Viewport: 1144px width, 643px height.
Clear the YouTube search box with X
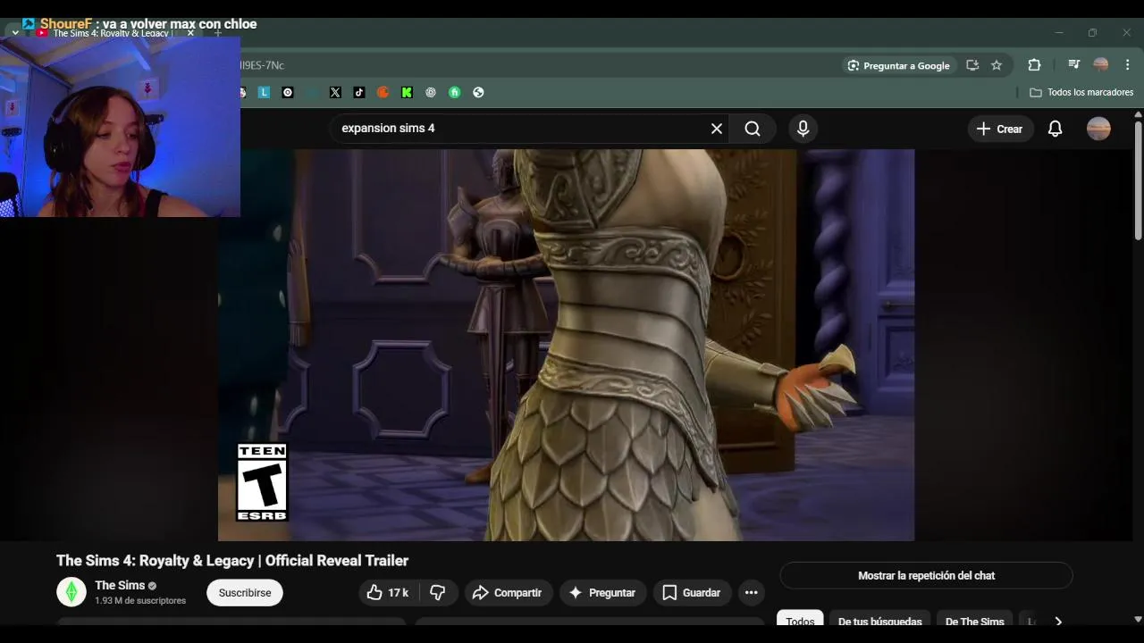point(717,129)
